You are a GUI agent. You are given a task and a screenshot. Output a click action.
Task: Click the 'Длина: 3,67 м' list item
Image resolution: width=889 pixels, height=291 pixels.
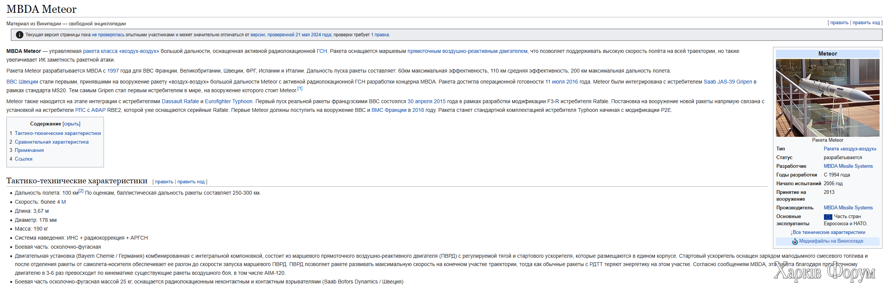[32, 211]
